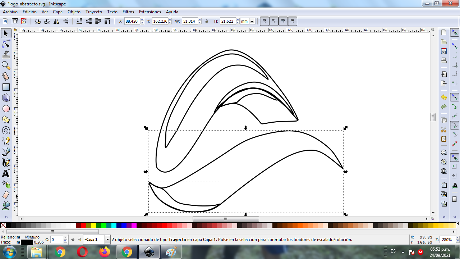Expand the commands bar overflow chevron
The image size is (460, 259).
(444, 217)
